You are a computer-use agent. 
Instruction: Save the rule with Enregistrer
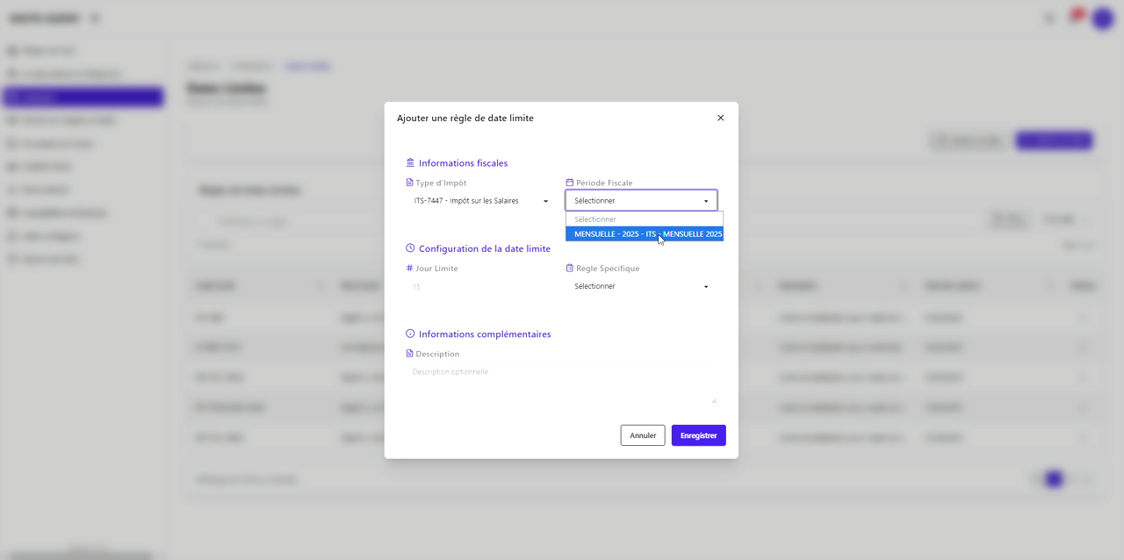click(698, 435)
